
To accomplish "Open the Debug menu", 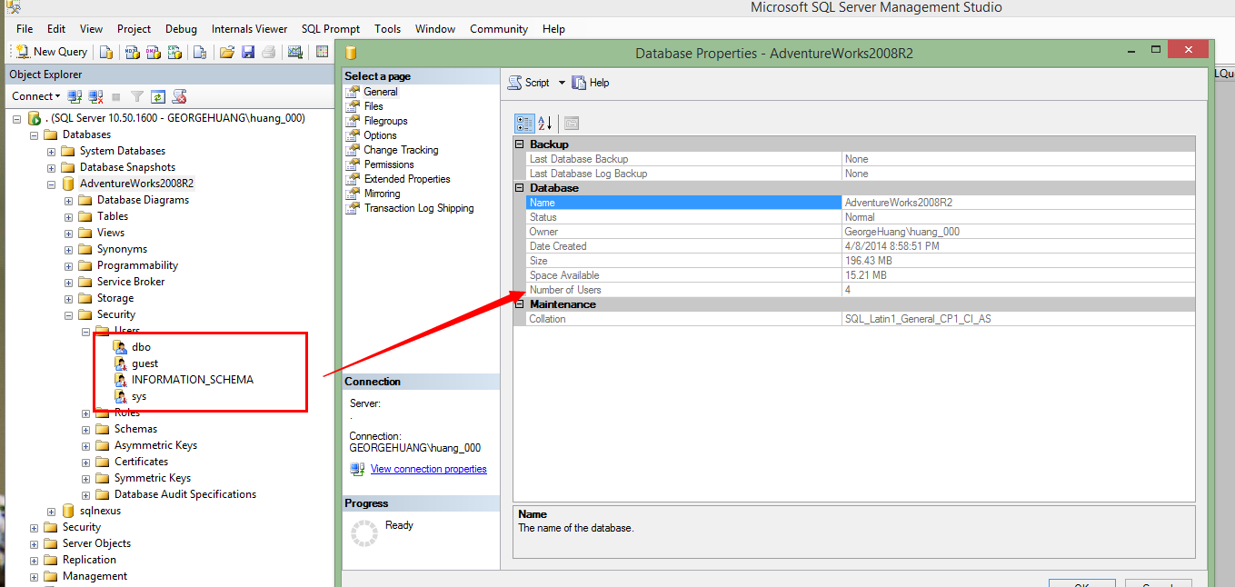I will (x=181, y=29).
